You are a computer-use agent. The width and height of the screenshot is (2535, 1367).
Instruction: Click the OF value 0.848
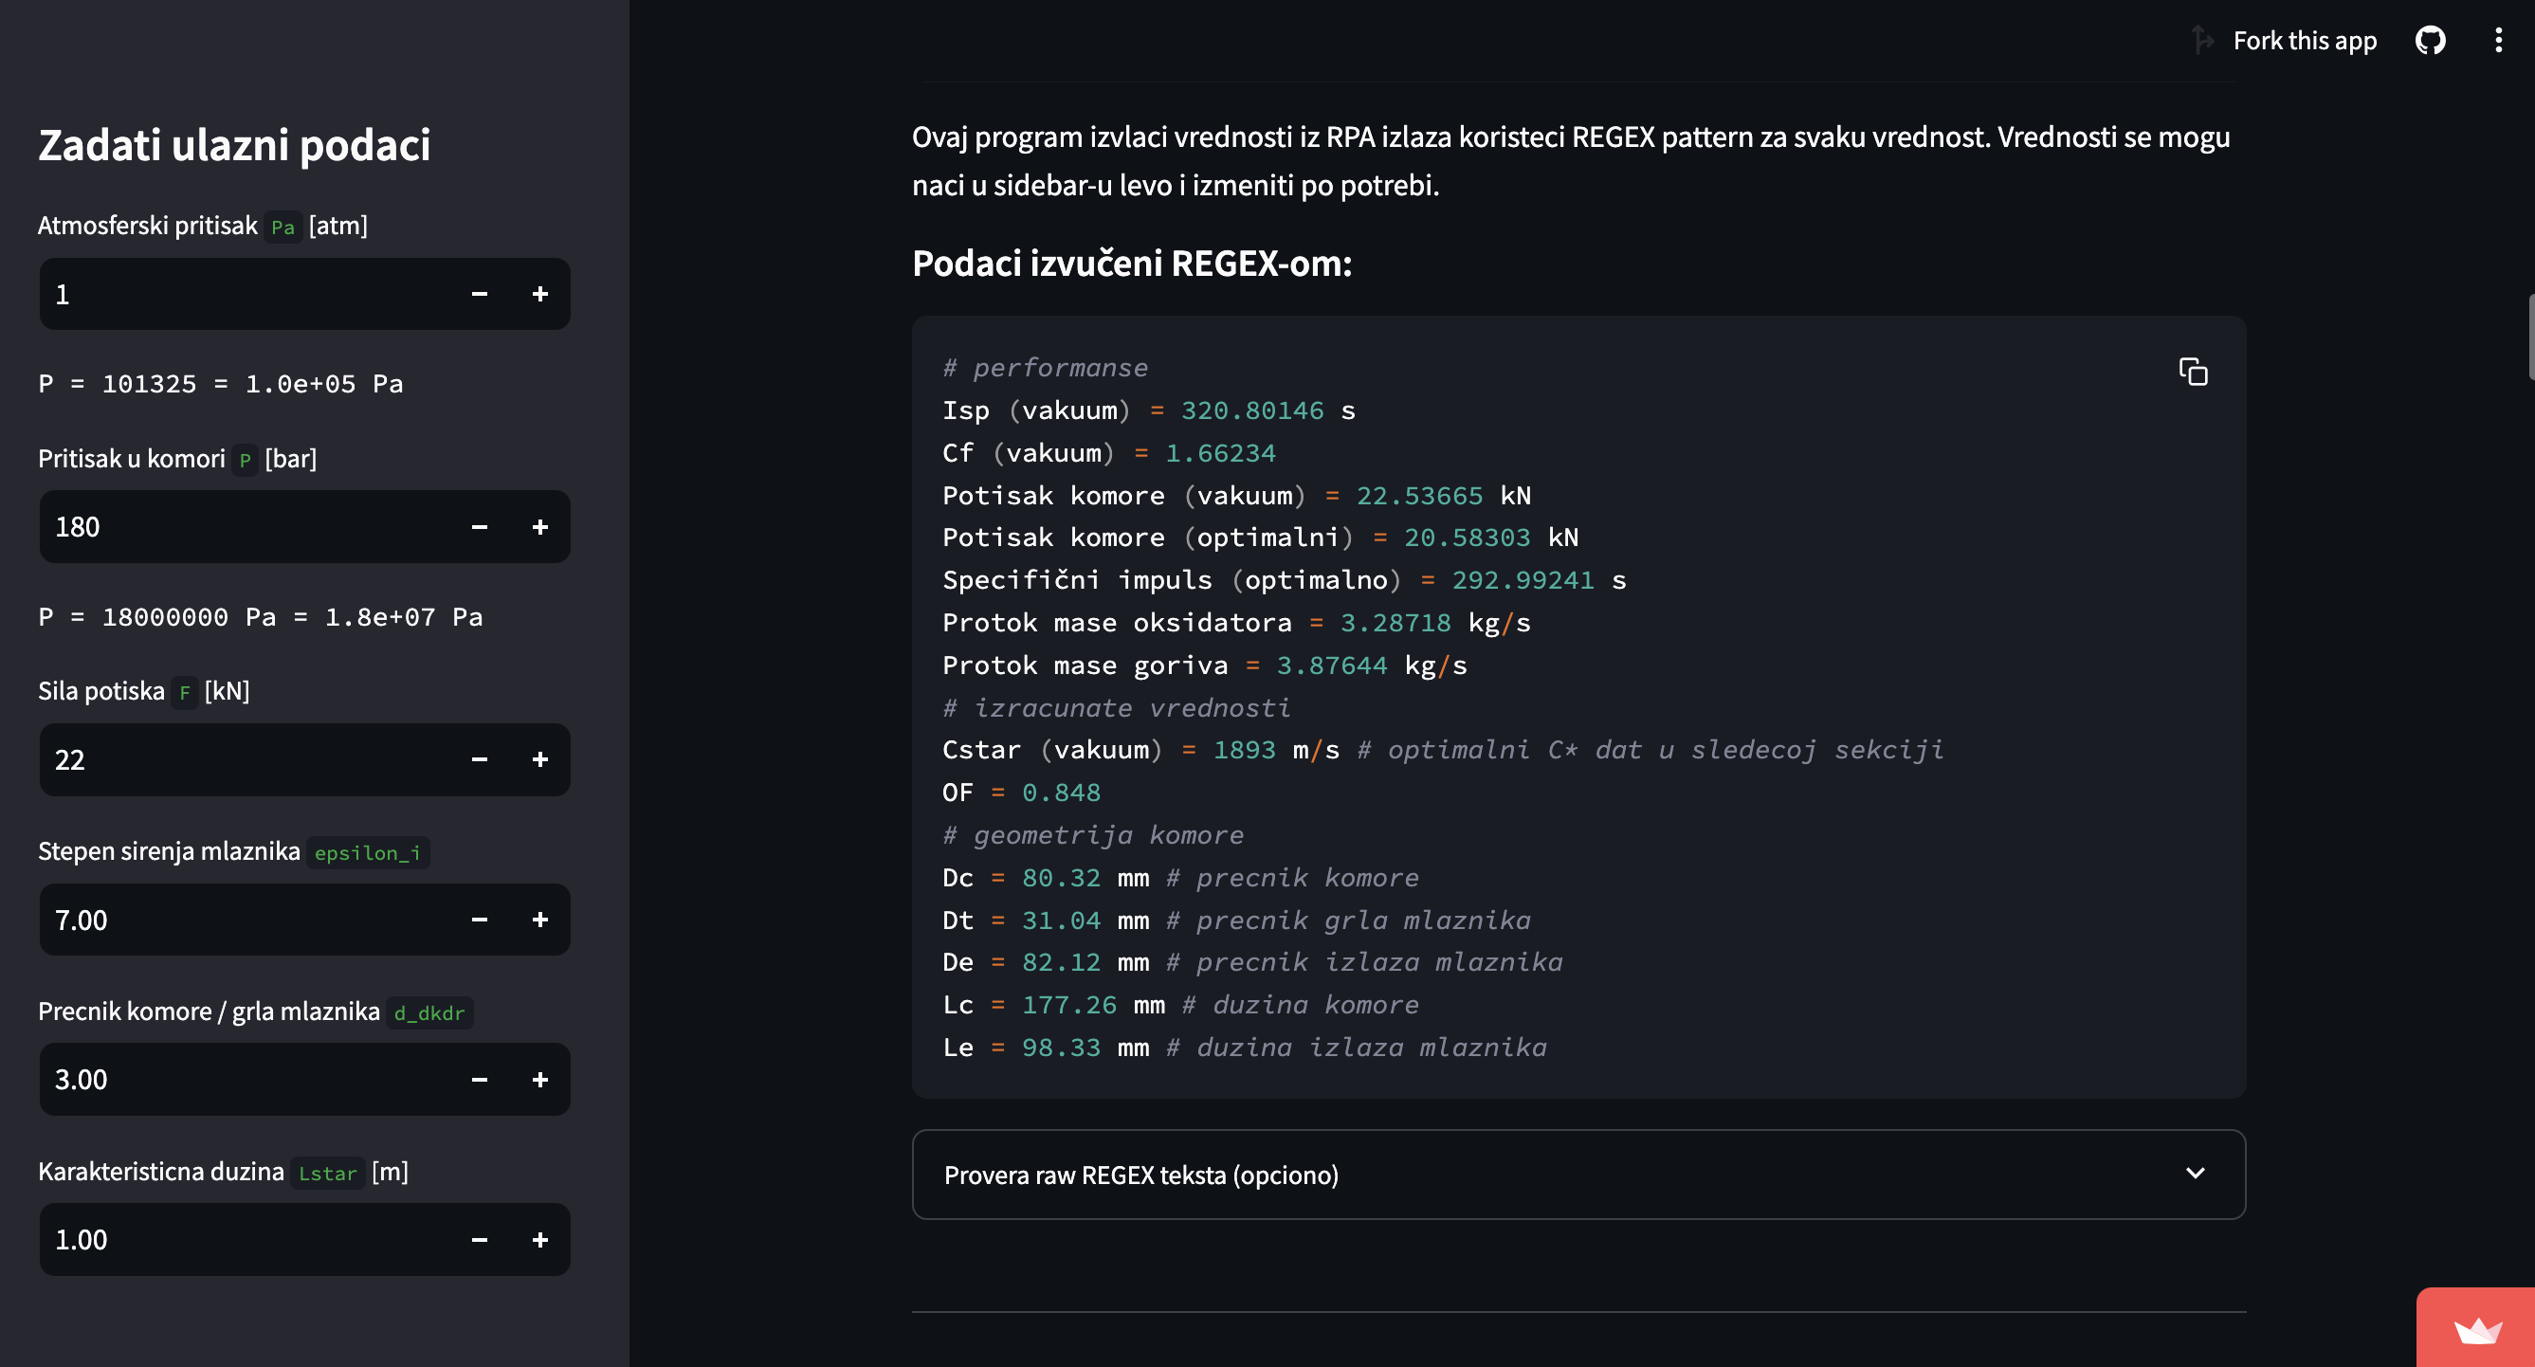pos(1061,793)
